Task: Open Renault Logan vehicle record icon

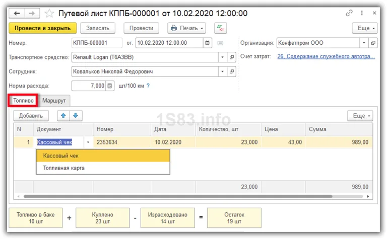Action: pyautogui.click(x=232, y=57)
